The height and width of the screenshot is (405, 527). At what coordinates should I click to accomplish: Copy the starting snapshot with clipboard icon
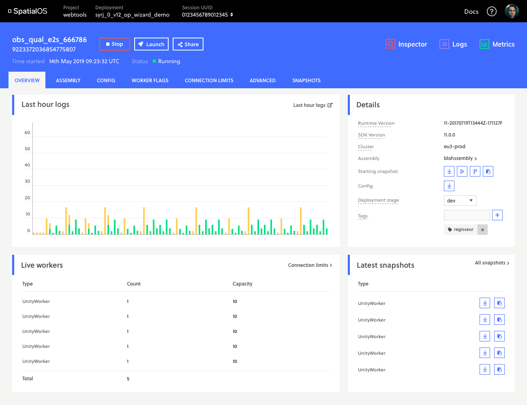coord(488,171)
